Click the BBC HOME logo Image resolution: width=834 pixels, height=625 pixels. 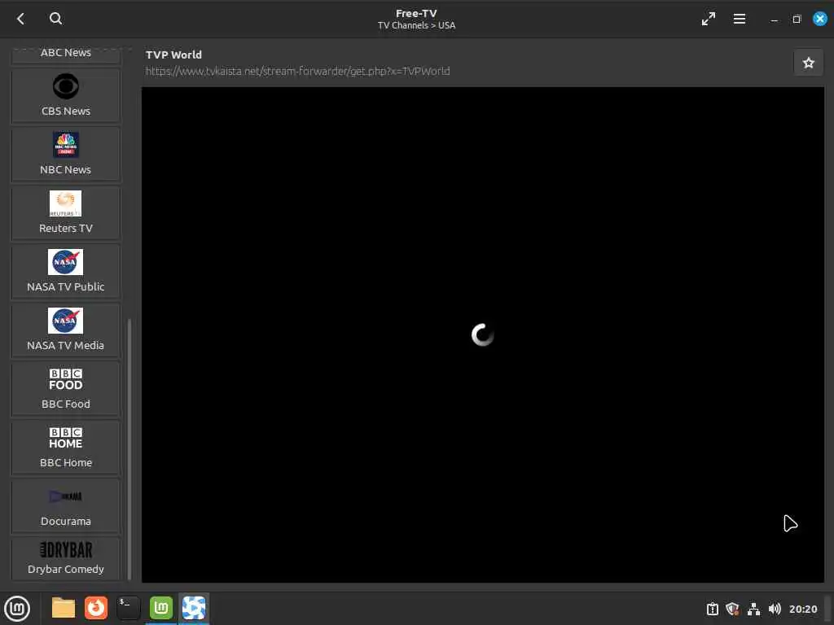pos(65,438)
